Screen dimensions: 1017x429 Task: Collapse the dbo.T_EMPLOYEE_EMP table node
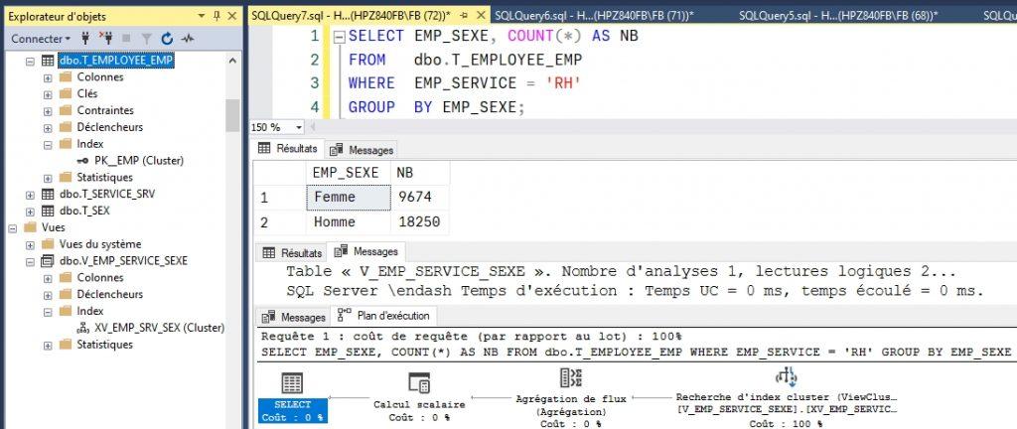[x=30, y=61]
